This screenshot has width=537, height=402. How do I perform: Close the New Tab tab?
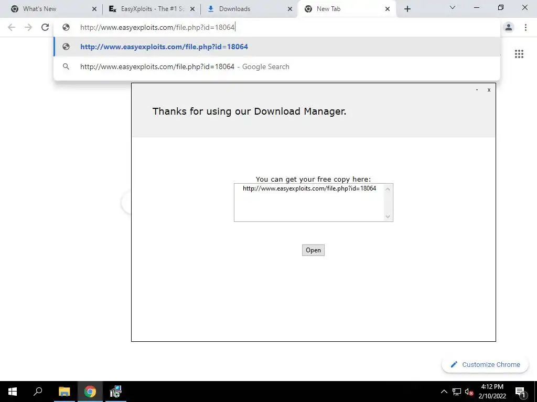click(x=388, y=9)
